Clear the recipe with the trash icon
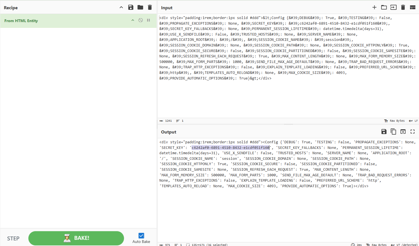The image size is (419, 246). pos(150,8)
